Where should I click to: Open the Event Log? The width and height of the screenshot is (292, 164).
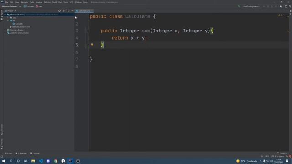(282, 154)
